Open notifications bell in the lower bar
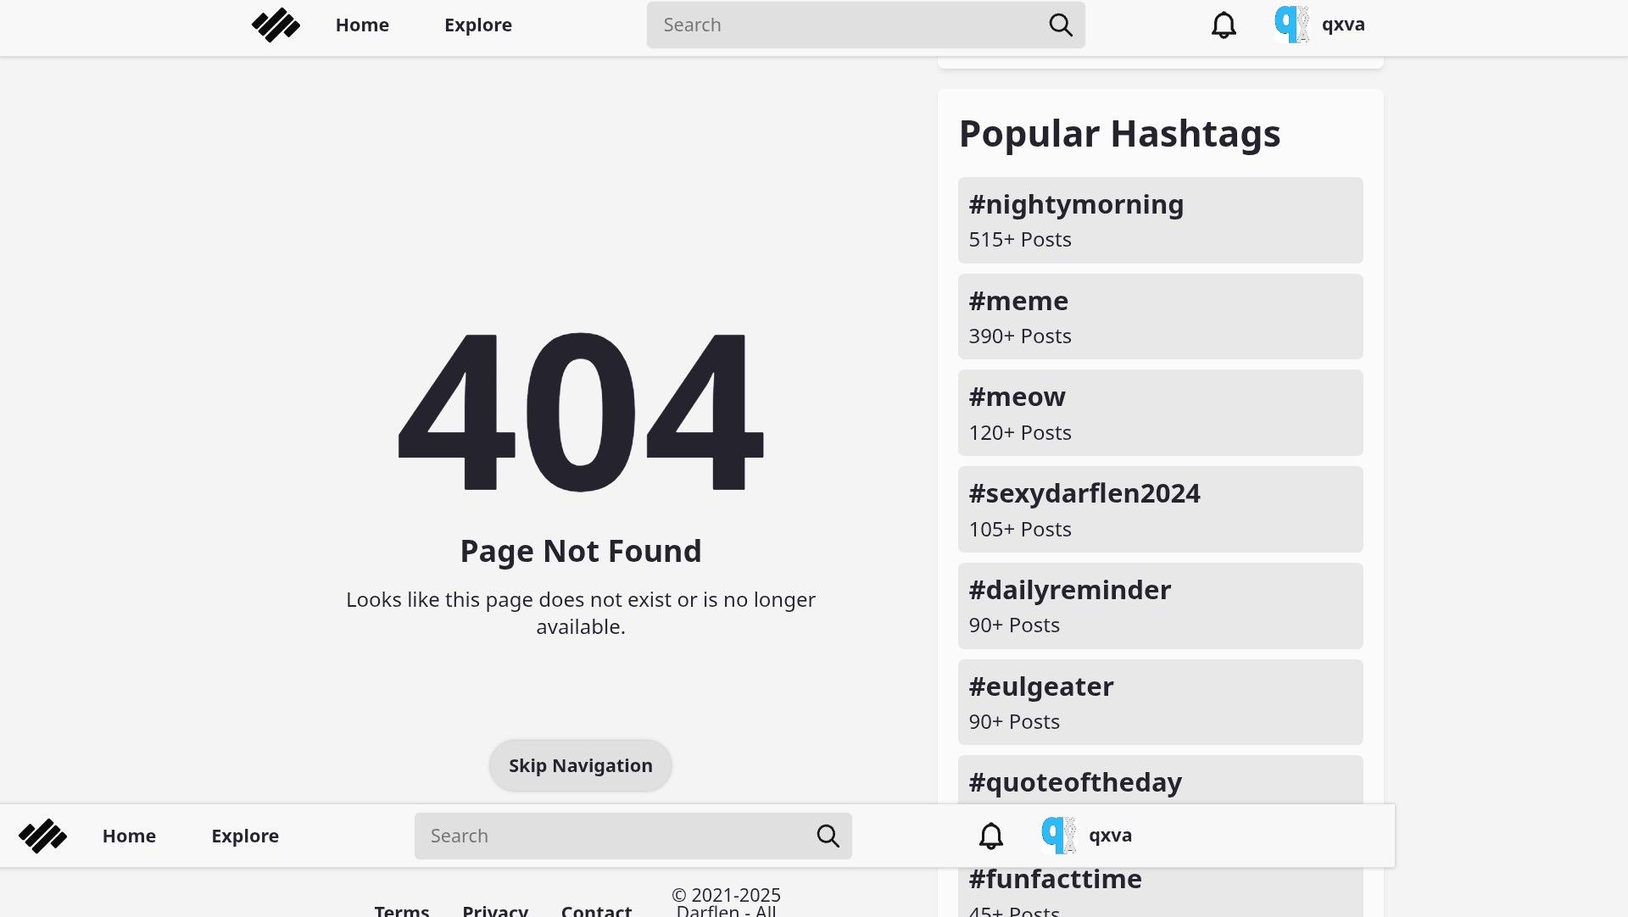The image size is (1628, 917). coord(990,836)
